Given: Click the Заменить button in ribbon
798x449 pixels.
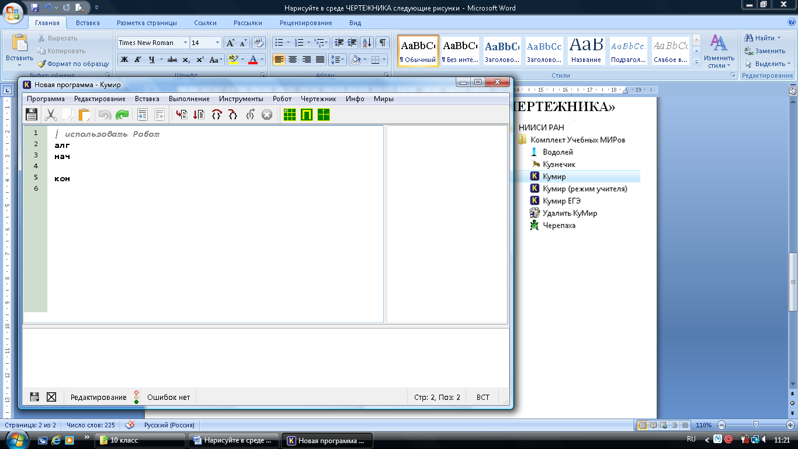Looking at the screenshot, I should [x=765, y=51].
